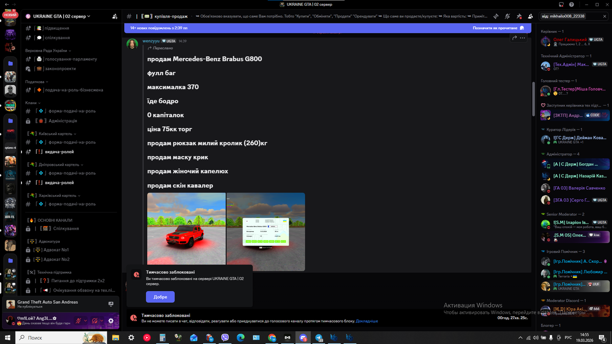
Task: Switch input language via РУС indicator
Action: pos(568,337)
